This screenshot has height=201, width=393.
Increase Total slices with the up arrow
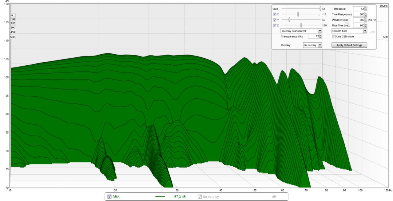[366, 8]
